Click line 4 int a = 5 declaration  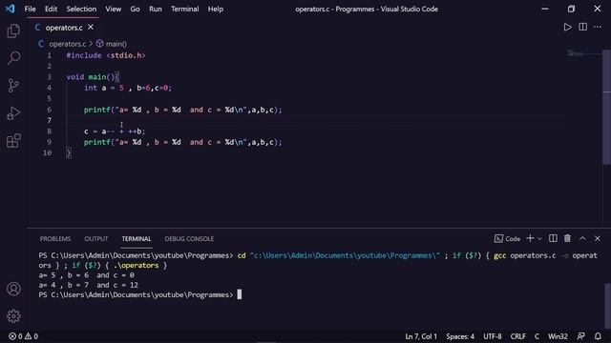click(128, 88)
